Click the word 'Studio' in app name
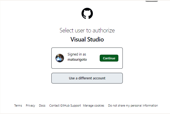The image size is (170, 114). (x=96, y=39)
